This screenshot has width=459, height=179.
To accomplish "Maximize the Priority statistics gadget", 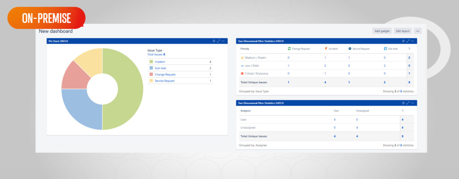I will click(407, 41).
